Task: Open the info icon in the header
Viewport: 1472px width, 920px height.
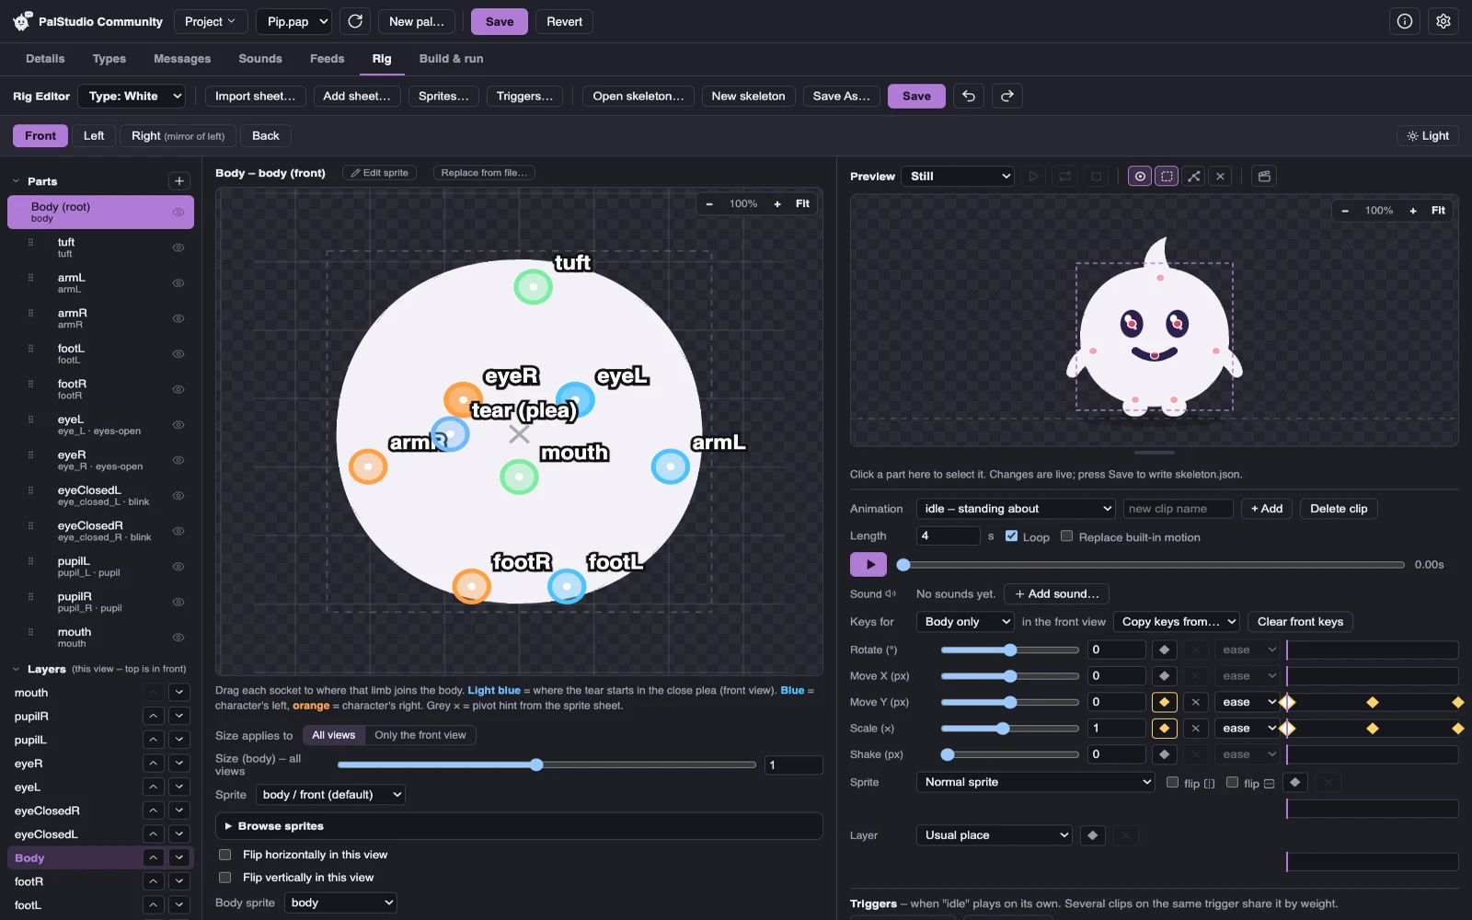Action: [1405, 21]
